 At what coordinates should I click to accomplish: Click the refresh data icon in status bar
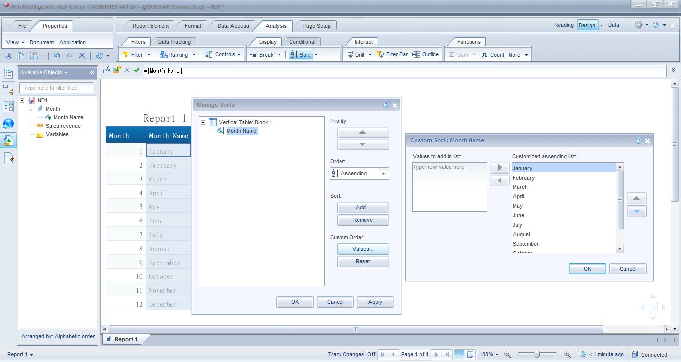coord(582,354)
